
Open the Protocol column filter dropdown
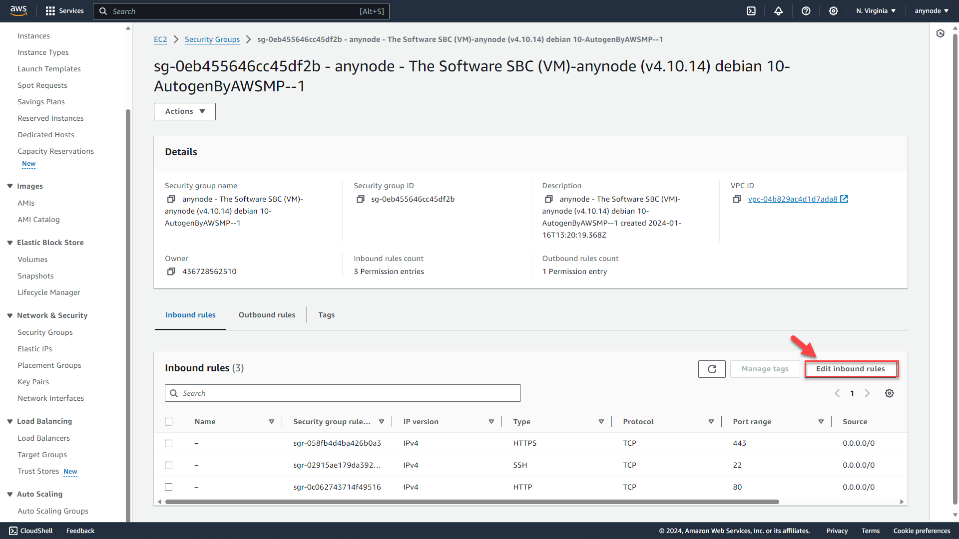pos(711,421)
